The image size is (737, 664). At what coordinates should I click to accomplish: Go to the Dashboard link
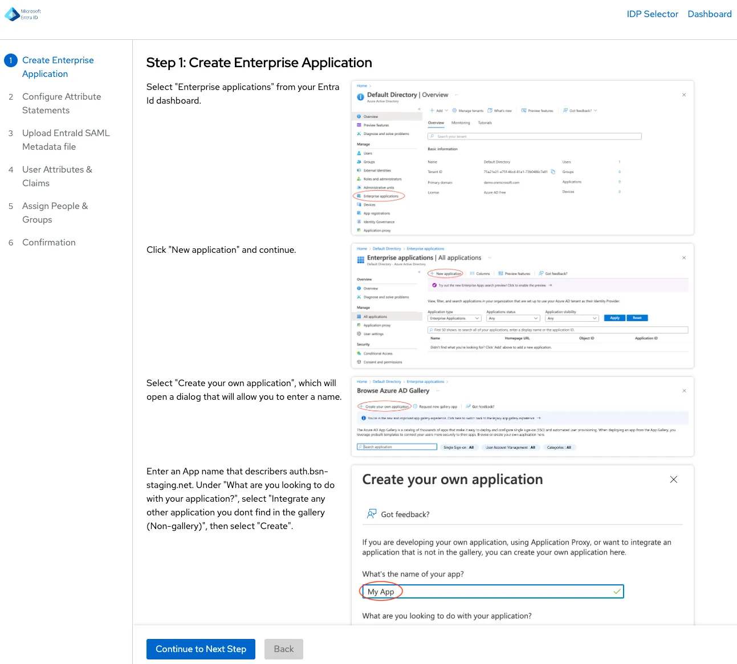709,14
